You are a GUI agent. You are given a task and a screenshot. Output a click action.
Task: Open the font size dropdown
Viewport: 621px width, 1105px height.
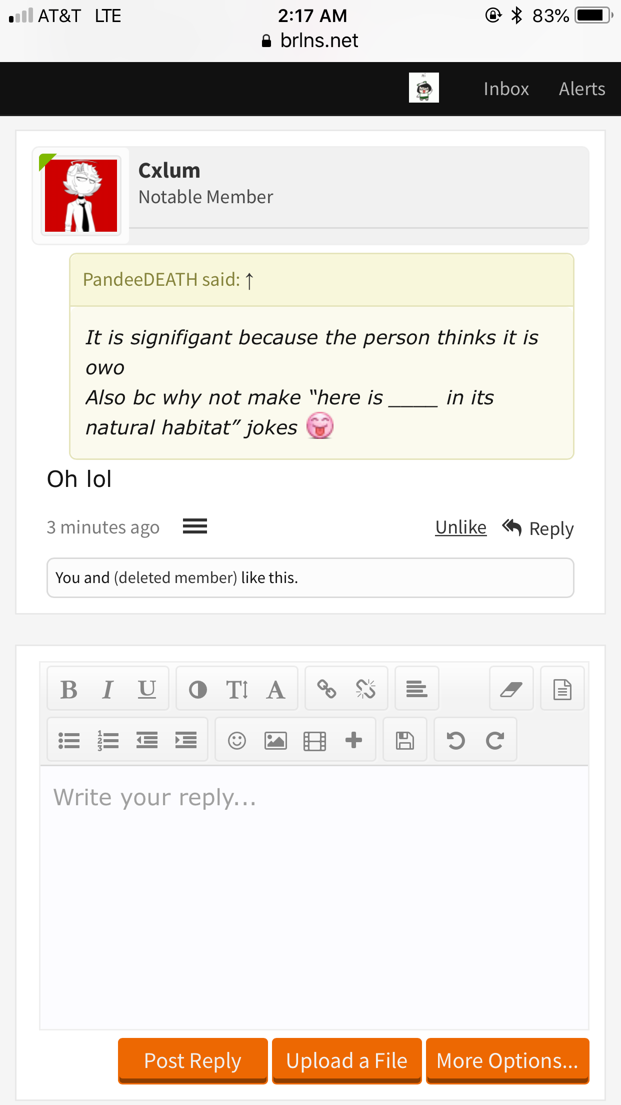237,689
